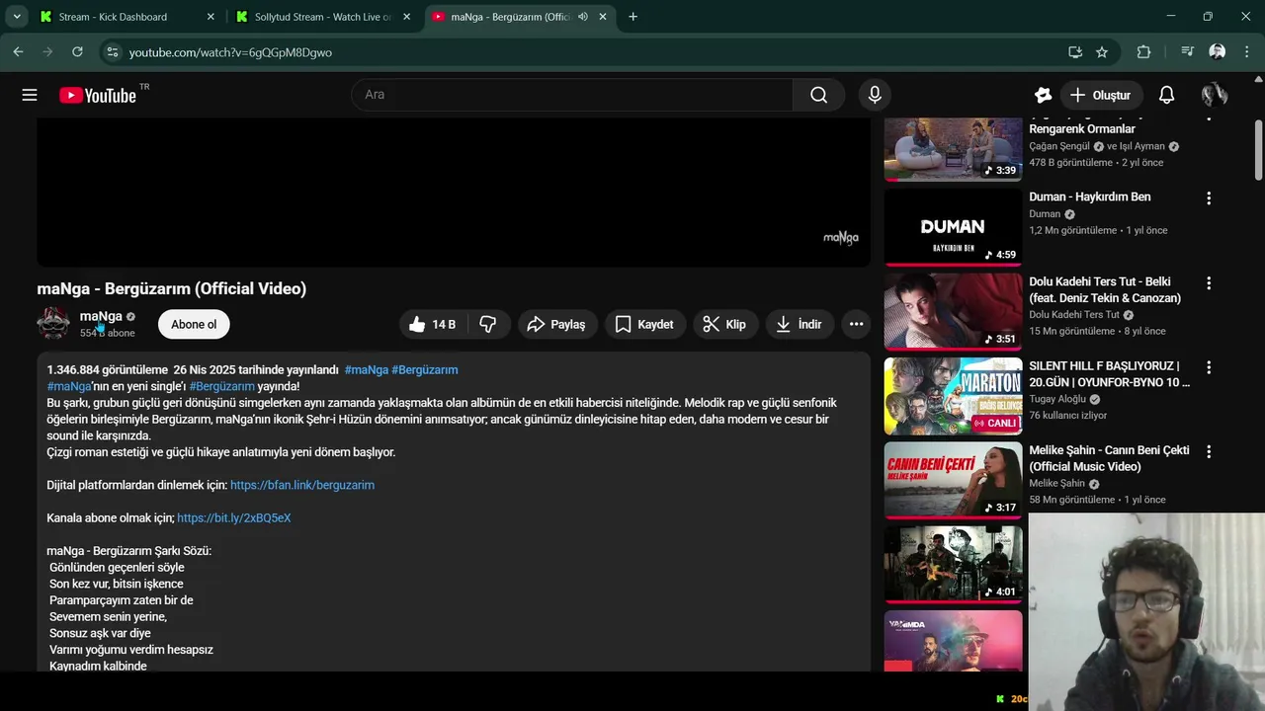This screenshot has width=1265, height=711.
Task: Start voice search with microphone icon
Action: 874,95
